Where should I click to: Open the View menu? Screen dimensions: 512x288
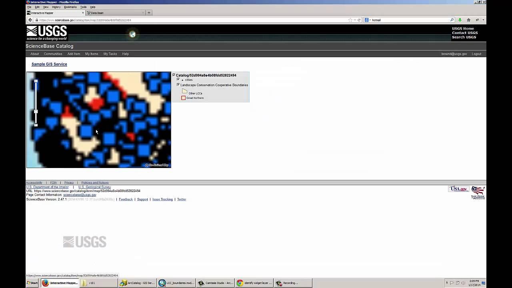click(46, 7)
